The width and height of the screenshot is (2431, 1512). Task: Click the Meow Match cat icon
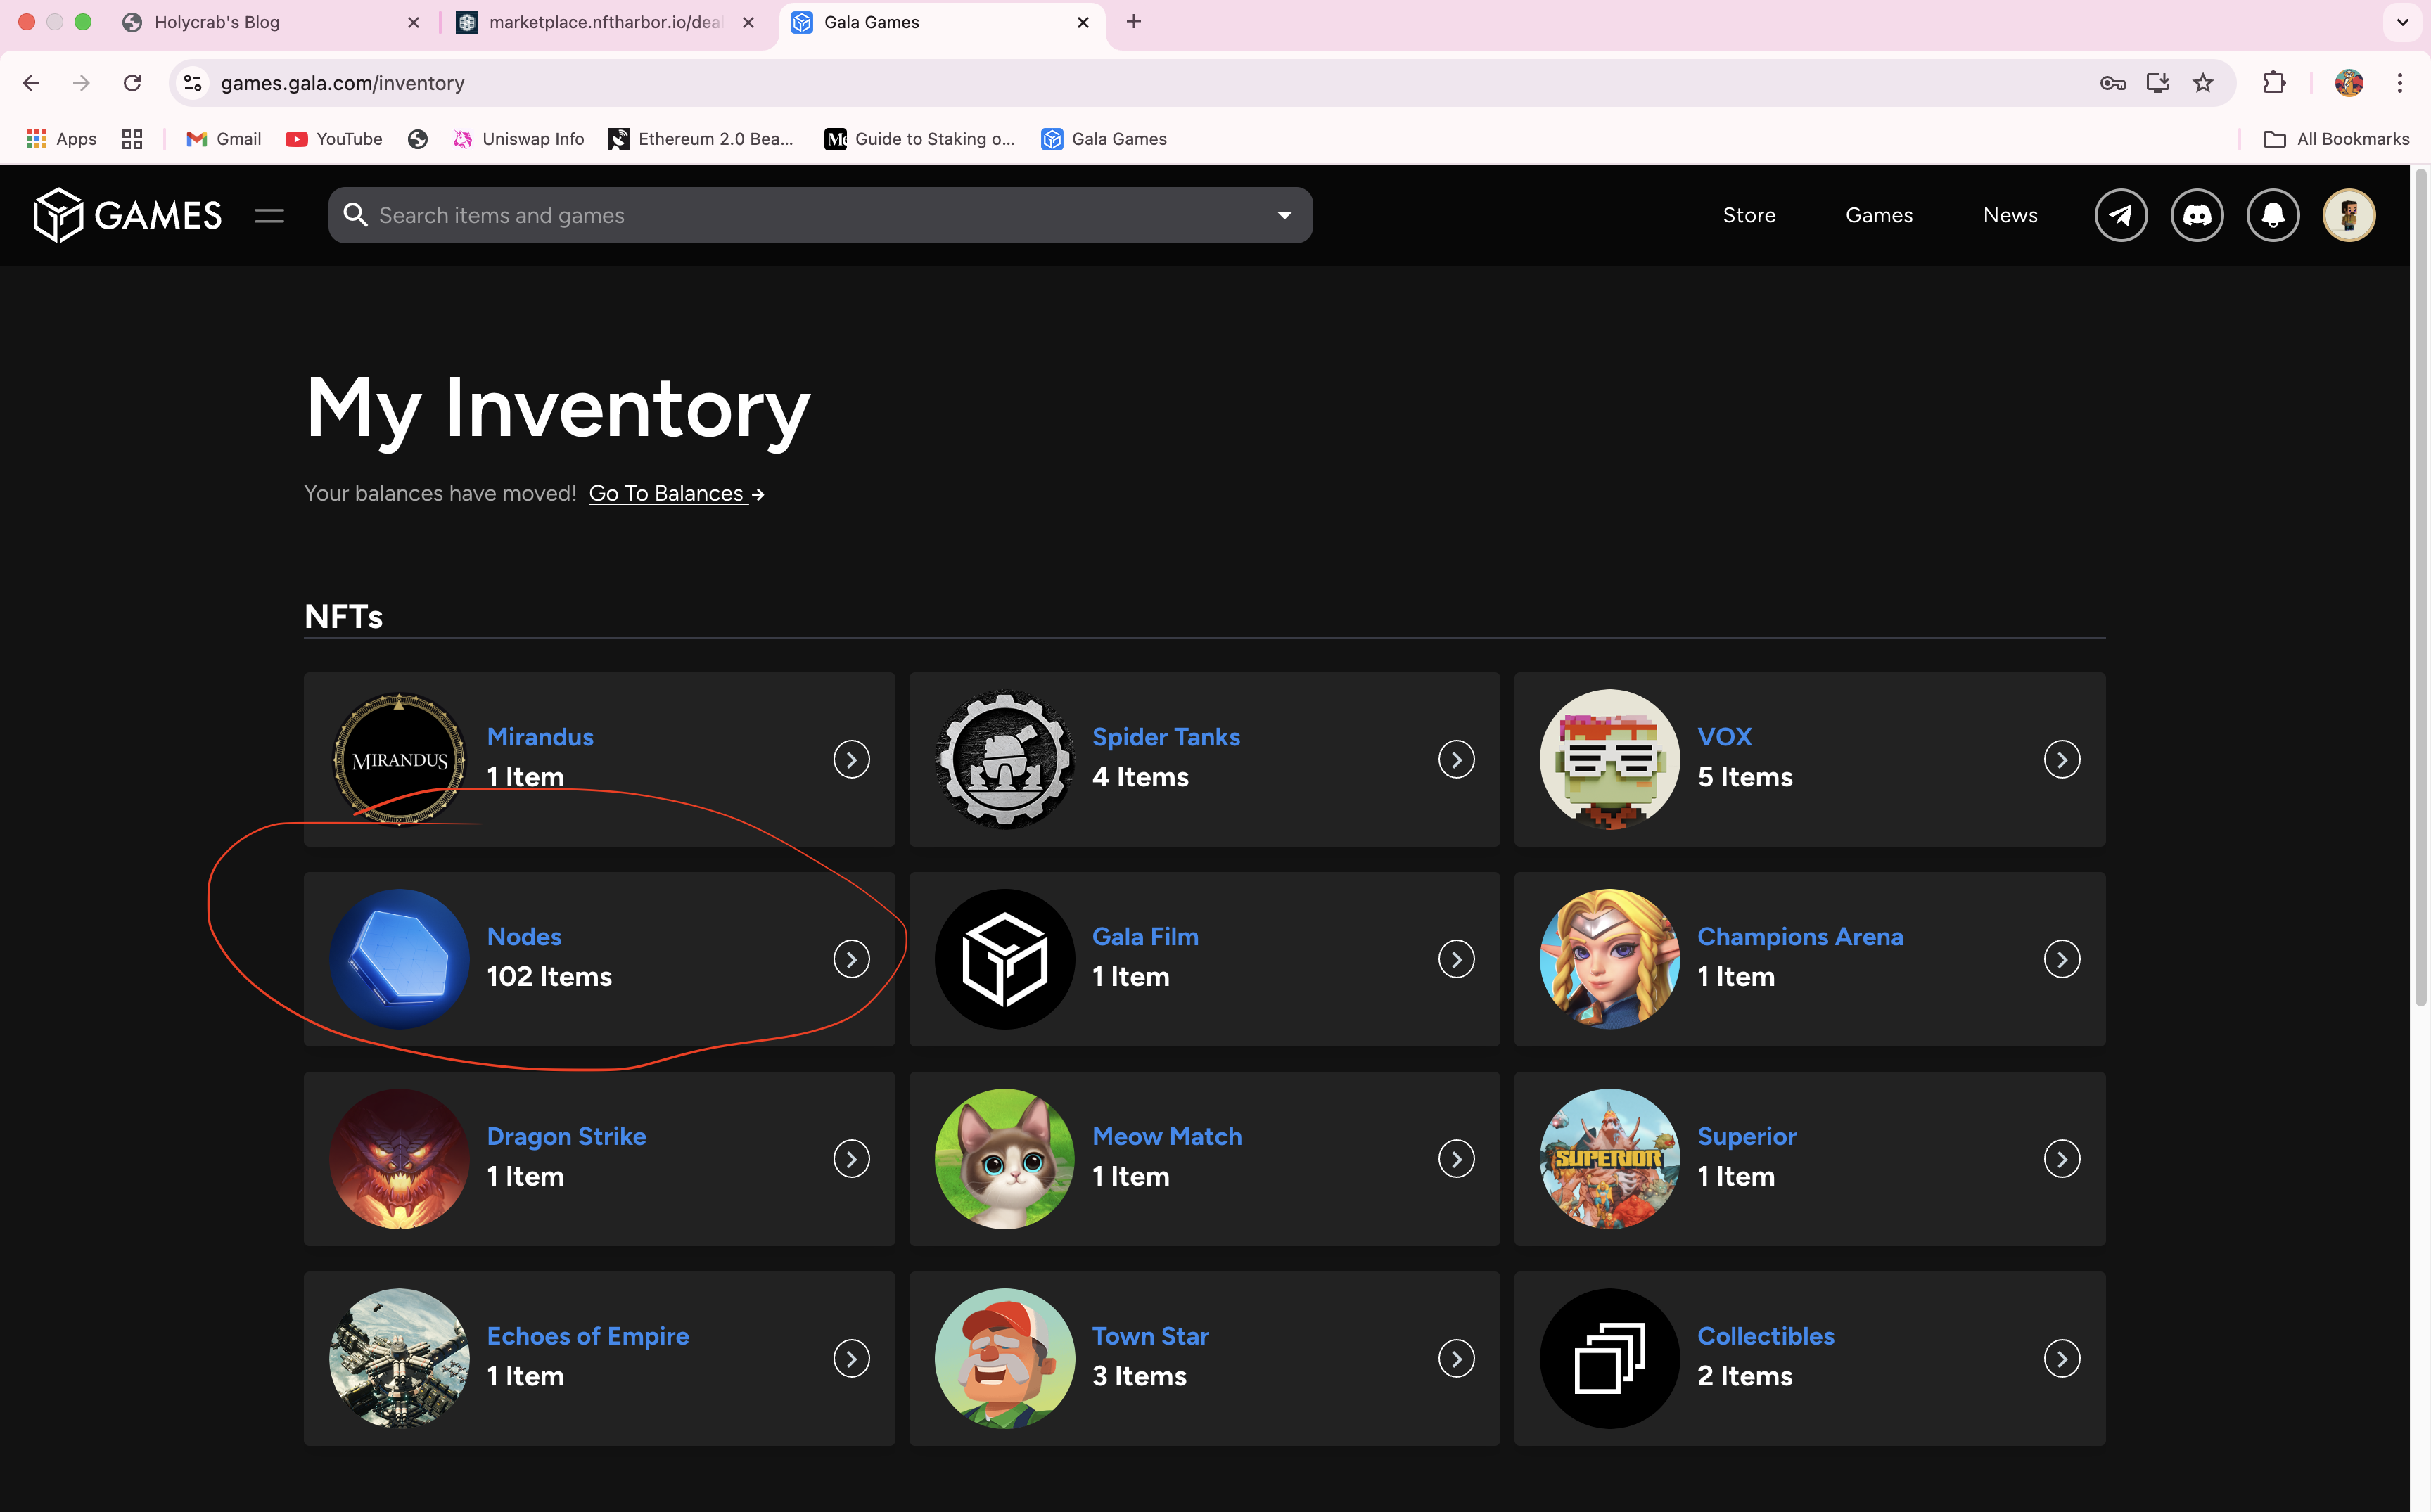(1004, 1159)
